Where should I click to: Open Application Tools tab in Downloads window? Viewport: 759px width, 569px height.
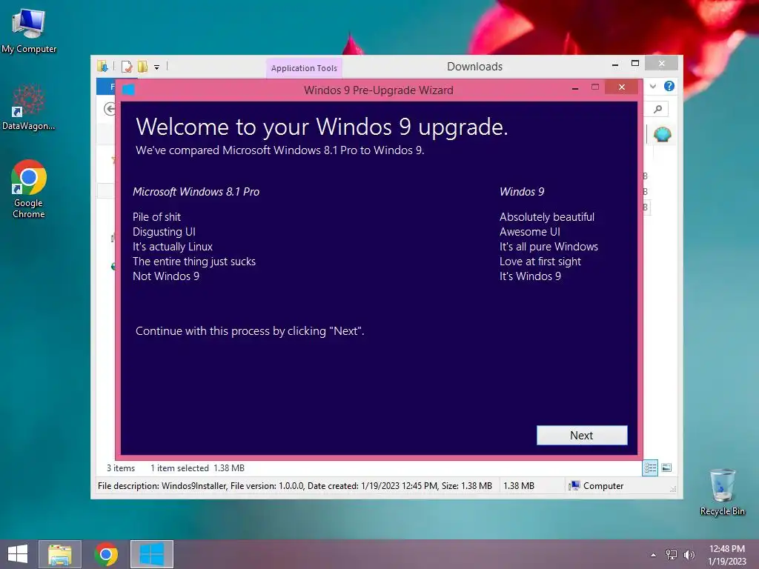pos(304,68)
